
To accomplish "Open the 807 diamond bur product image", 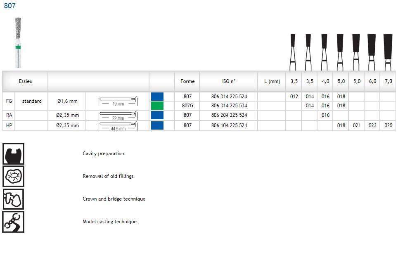I will 17,42.
